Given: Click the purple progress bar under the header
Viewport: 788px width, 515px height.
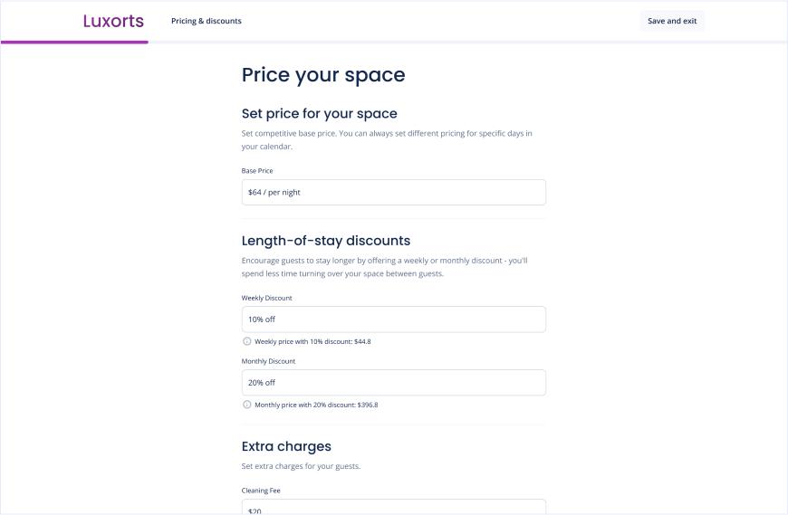Looking at the screenshot, I should tap(74, 43).
